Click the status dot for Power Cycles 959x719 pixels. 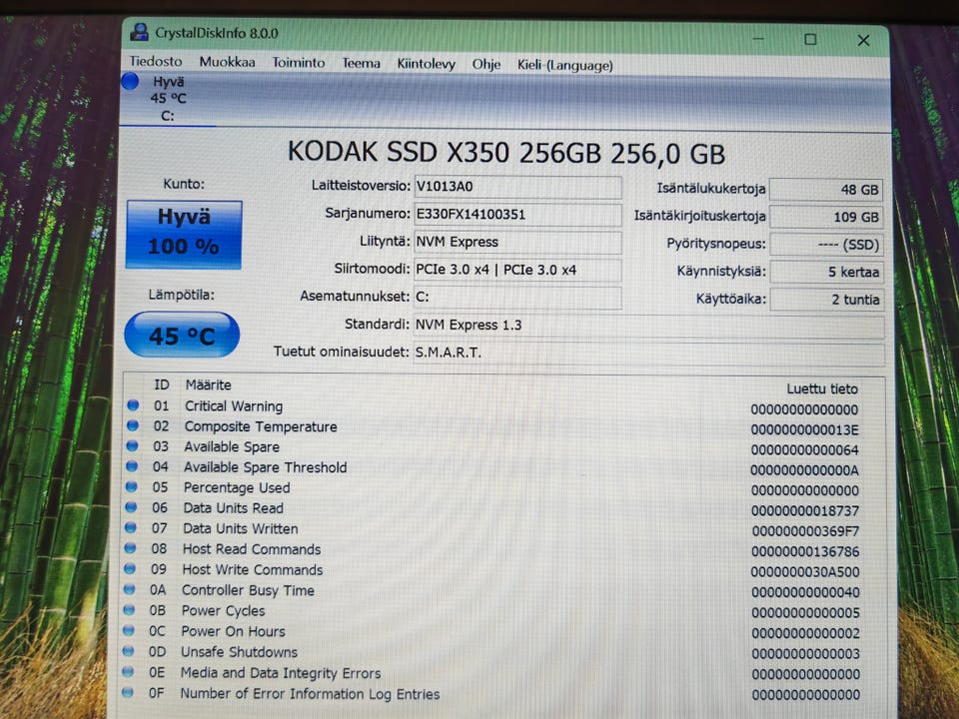[129, 609]
